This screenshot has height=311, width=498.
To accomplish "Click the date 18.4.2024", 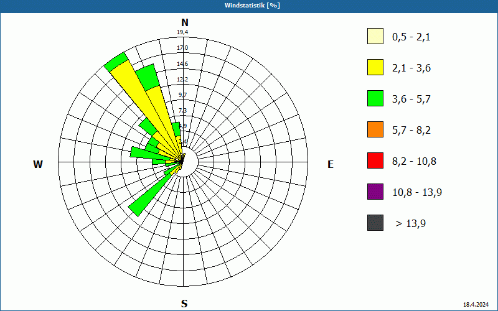I will coord(476,305).
